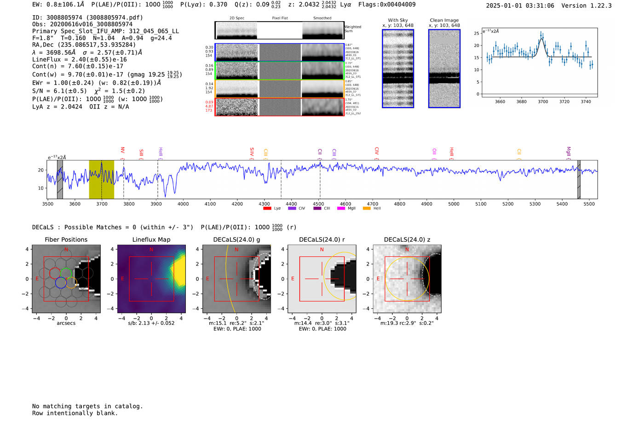
Task: Open the With Sky image thumbnail
Action: tap(398, 68)
